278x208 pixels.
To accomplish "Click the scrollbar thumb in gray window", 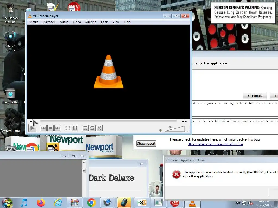I will pos(84,171).
